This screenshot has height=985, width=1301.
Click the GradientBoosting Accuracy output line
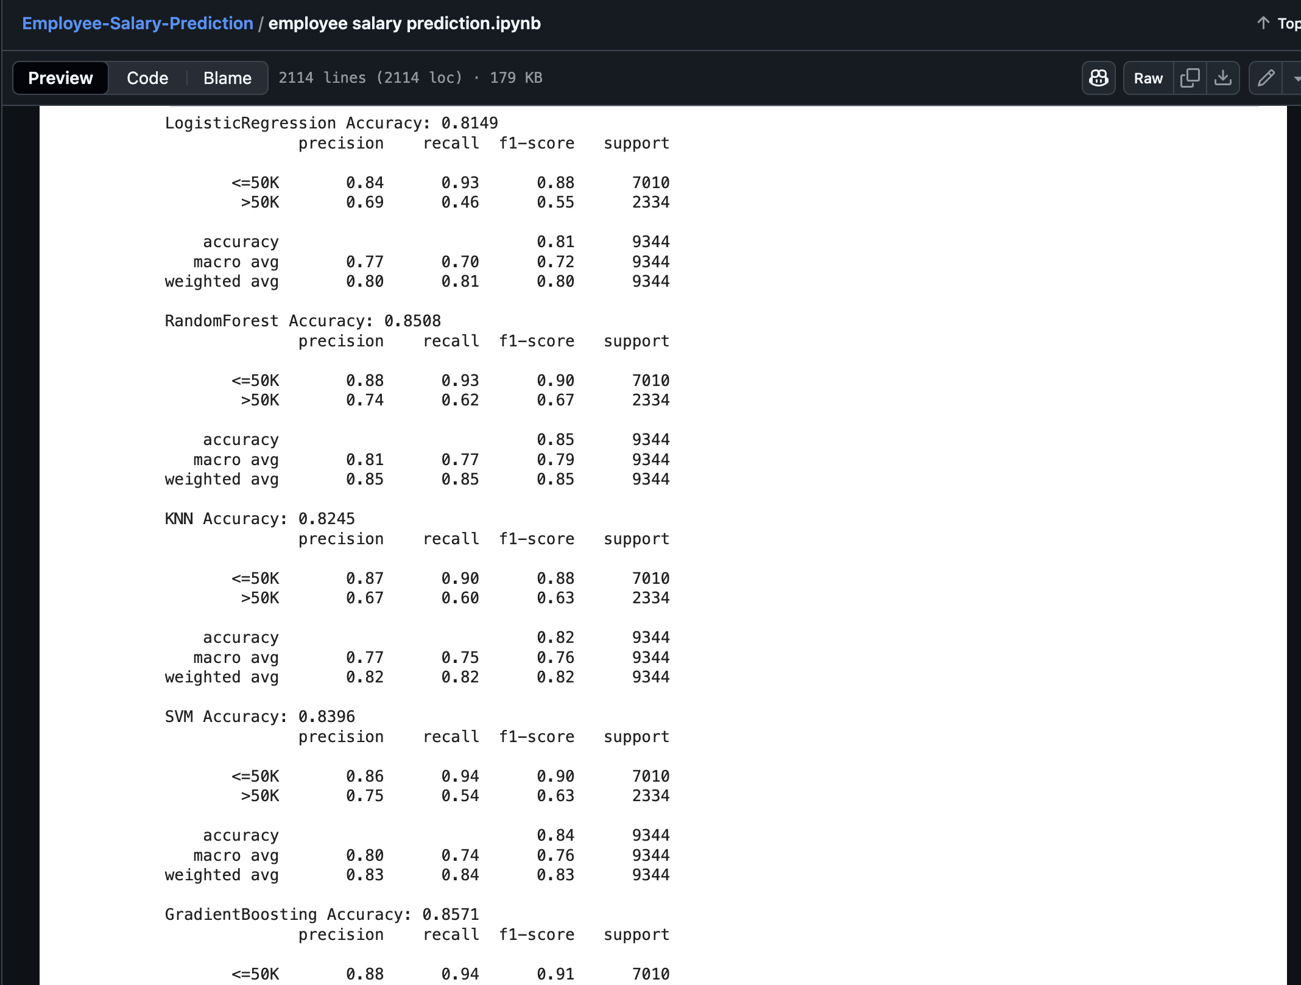pyautogui.click(x=322, y=914)
